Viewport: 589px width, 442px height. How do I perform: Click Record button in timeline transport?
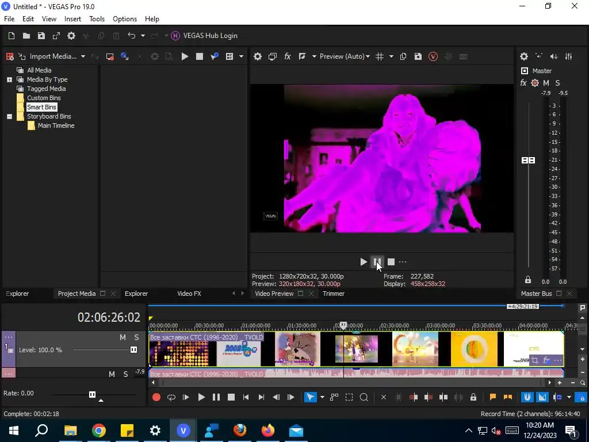[156, 397]
